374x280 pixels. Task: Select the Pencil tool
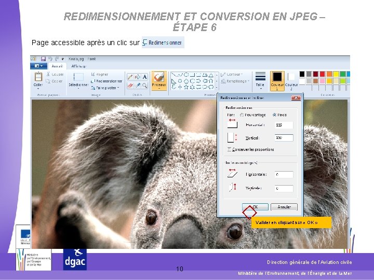(130, 77)
